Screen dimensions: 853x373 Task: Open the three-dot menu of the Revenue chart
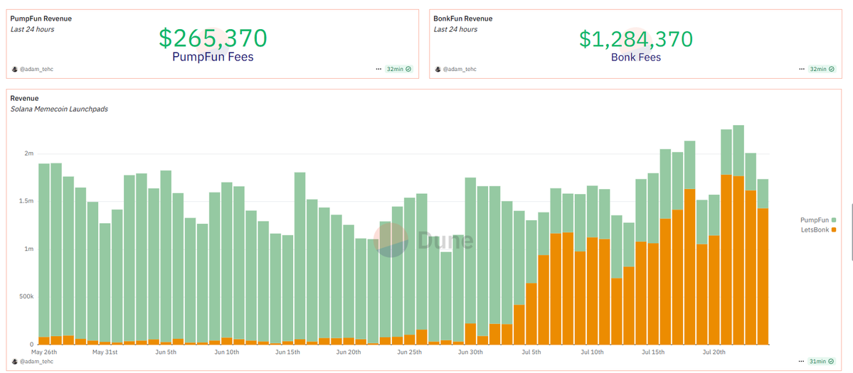coord(802,361)
